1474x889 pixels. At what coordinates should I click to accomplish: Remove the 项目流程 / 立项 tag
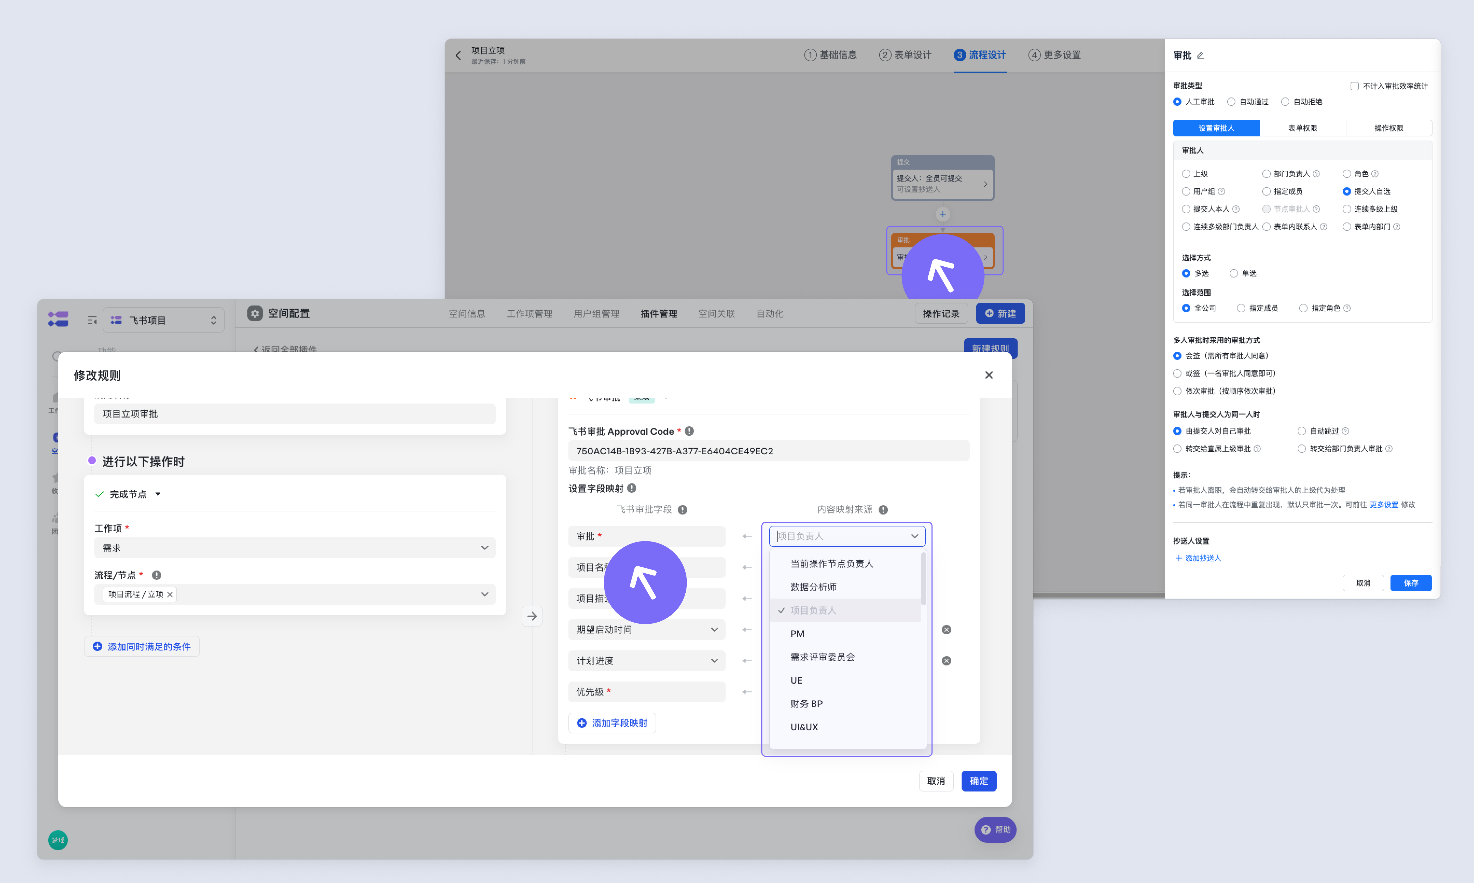point(170,594)
